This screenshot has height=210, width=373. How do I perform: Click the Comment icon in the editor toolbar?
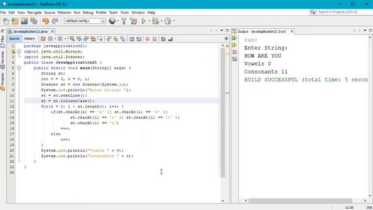[163, 39]
